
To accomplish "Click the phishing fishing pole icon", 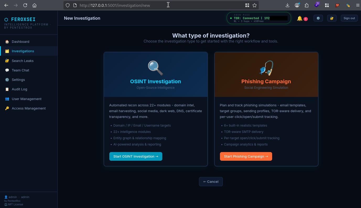I will coord(266,68).
